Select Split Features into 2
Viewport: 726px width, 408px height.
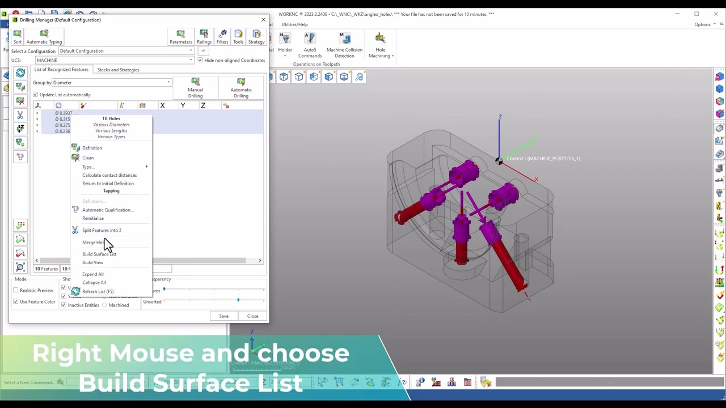pos(102,230)
